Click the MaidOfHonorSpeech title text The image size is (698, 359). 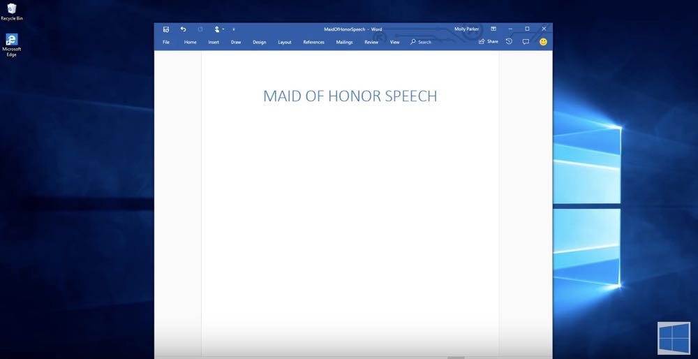345,29
